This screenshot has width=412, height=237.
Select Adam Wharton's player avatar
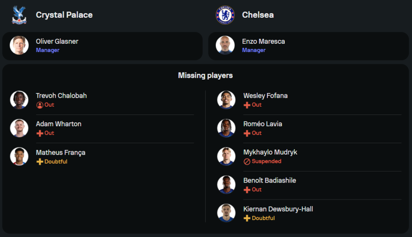click(x=19, y=128)
